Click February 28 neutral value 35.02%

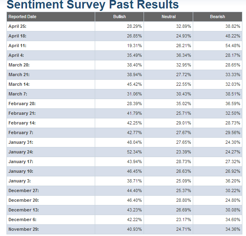(183, 104)
